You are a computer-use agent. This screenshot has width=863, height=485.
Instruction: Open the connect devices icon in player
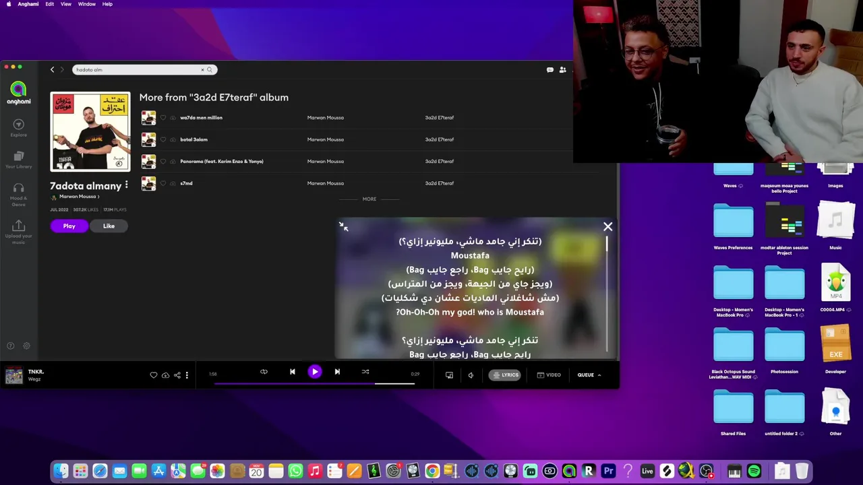(449, 375)
